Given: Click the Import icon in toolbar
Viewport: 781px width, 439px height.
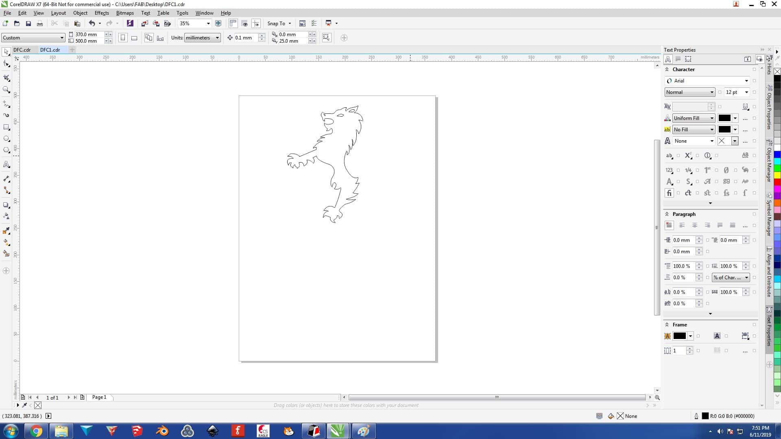Looking at the screenshot, I should coord(144,24).
